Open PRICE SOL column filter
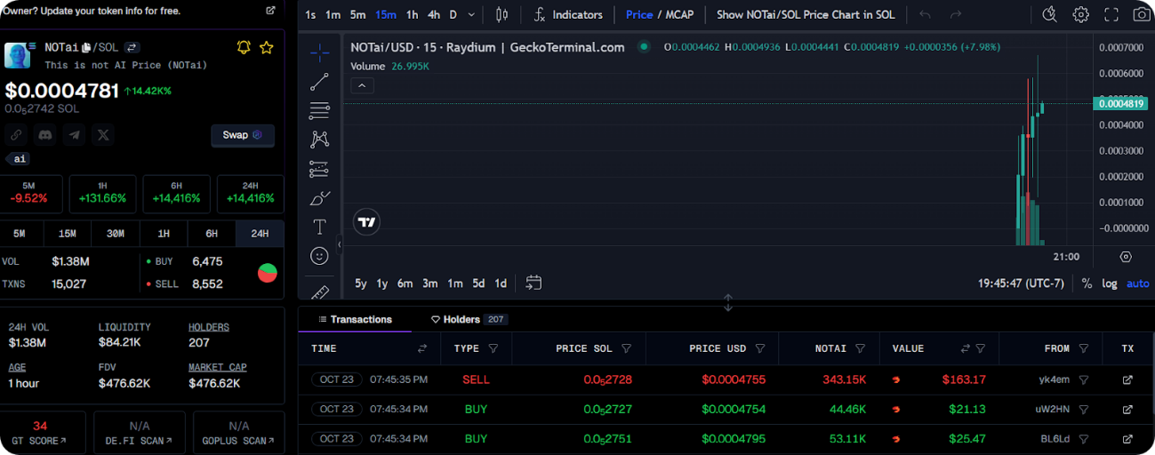1155x455 pixels. point(627,349)
